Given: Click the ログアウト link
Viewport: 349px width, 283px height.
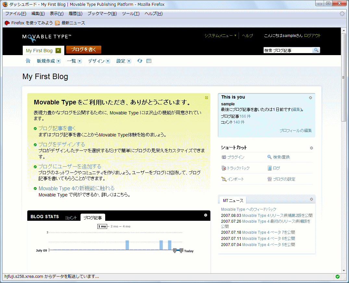Looking at the screenshot, I should (x=312, y=36).
